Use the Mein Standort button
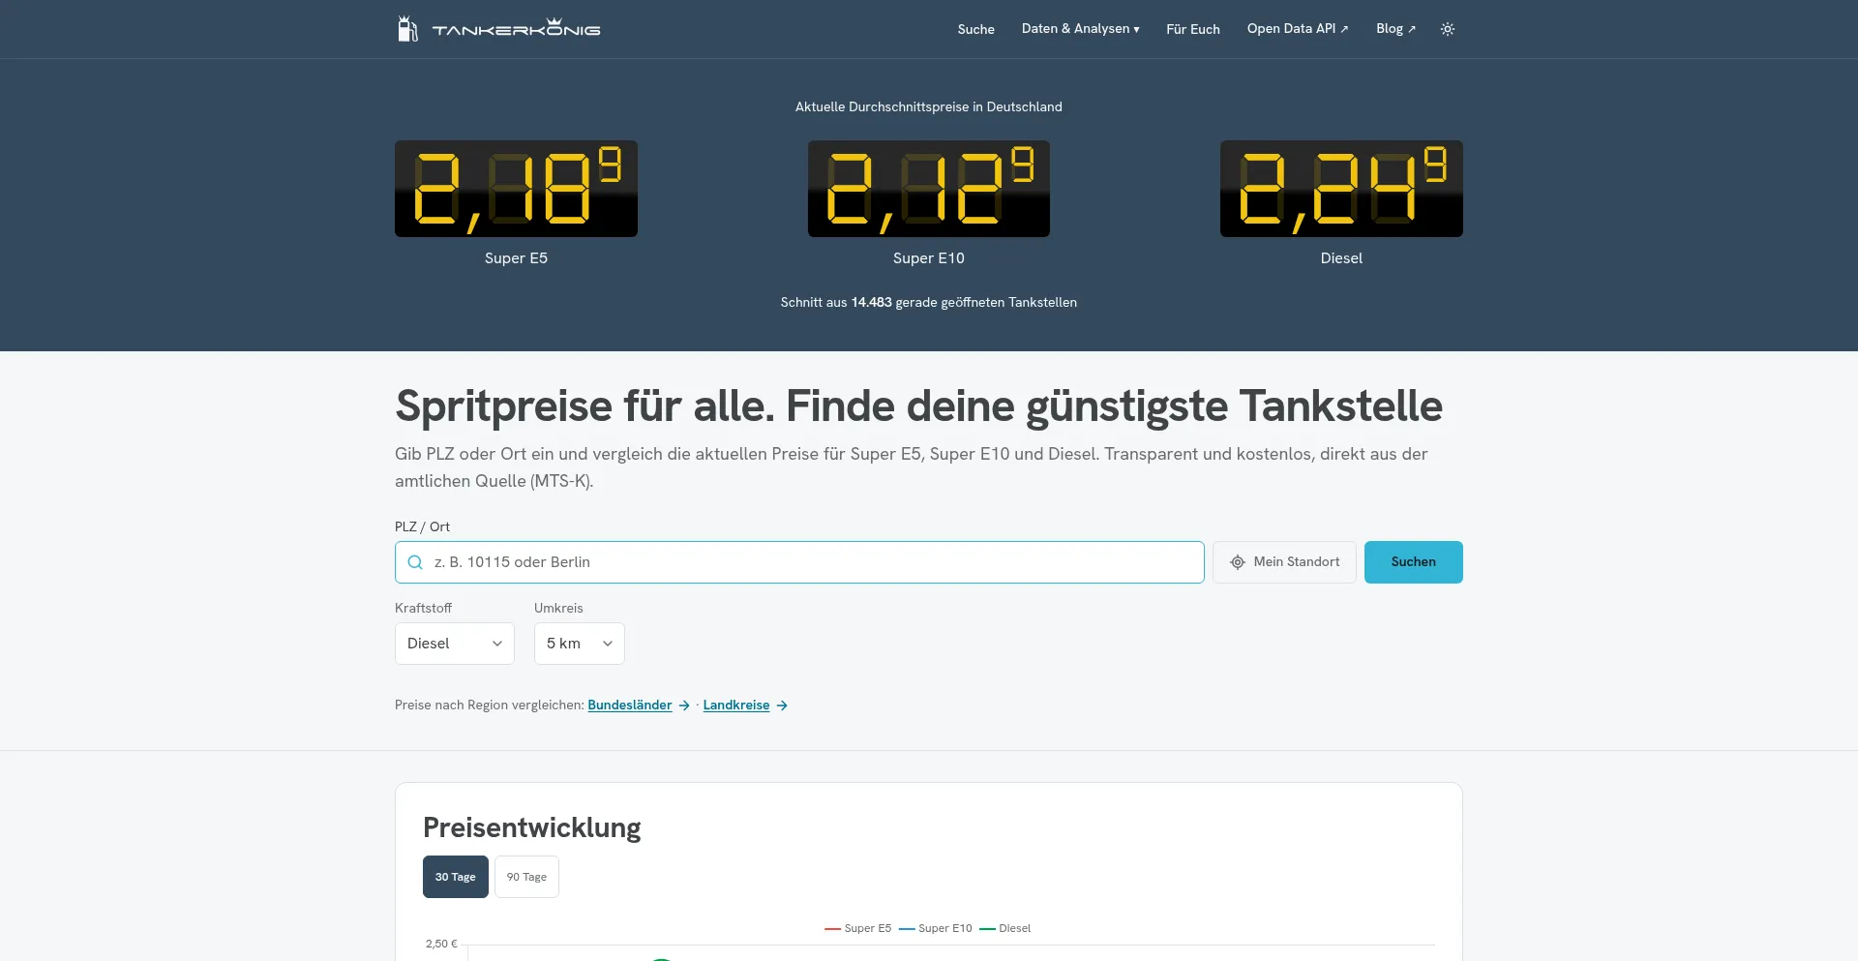This screenshot has width=1858, height=961. (x=1284, y=562)
